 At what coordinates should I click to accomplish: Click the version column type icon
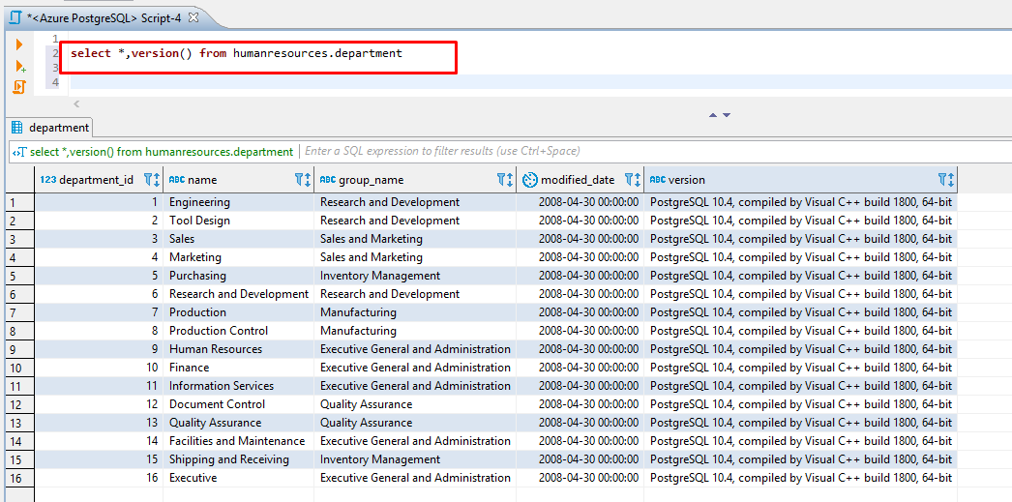coord(658,180)
